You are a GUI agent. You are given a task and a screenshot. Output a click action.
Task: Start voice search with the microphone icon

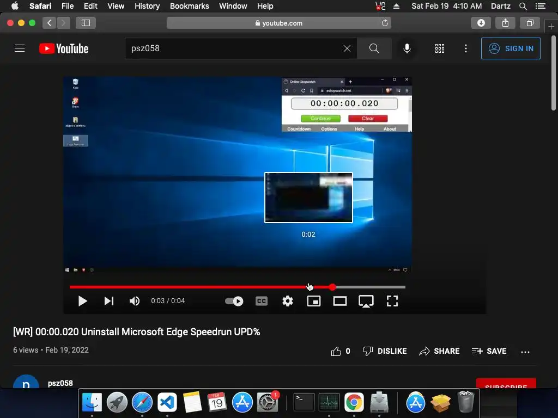(407, 48)
